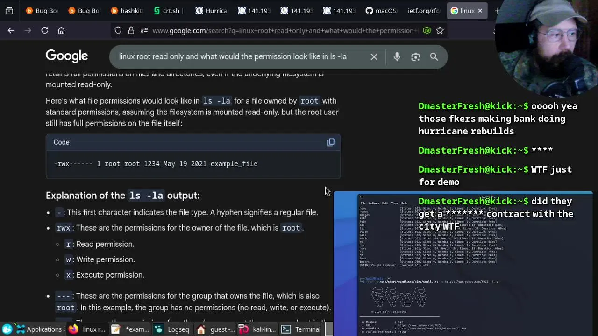Switch to the Logseq taskbar window
The image size is (598, 336).
click(x=172, y=329)
